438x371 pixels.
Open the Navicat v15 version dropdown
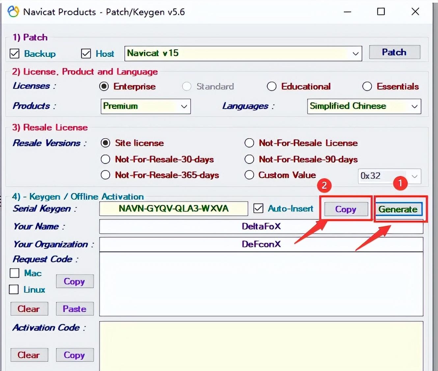pyautogui.click(x=243, y=53)
